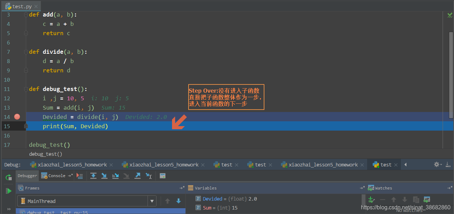
Task: Click show watches in variables glasses icon
Action: click(x=427, y=200)
